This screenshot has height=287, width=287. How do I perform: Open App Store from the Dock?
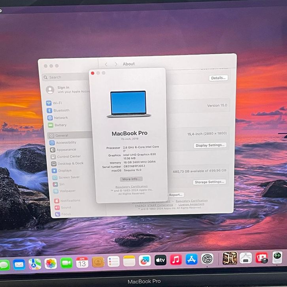(x=191, y=259)
